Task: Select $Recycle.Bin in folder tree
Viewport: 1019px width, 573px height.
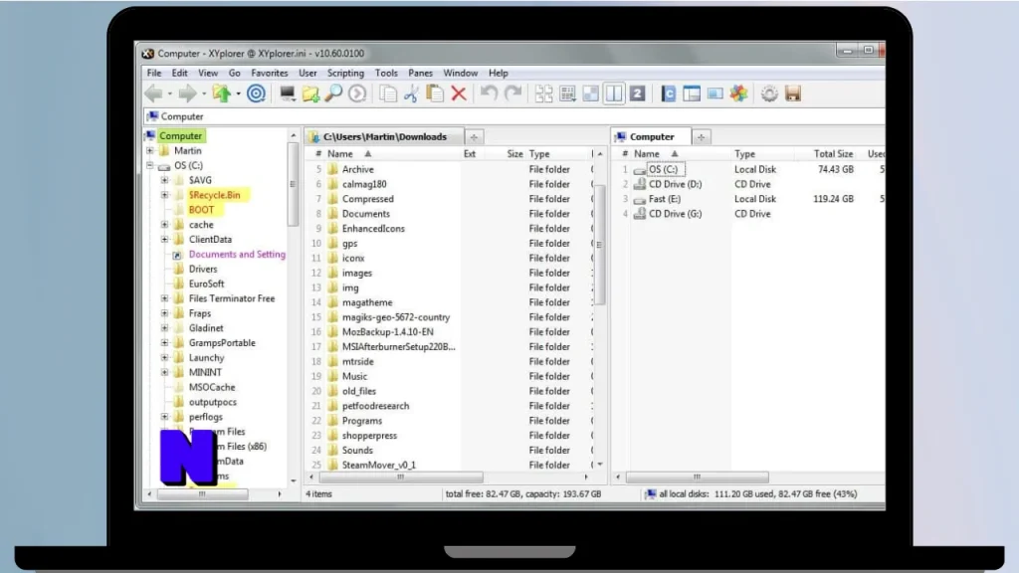Action: click(x=214, y=195)
